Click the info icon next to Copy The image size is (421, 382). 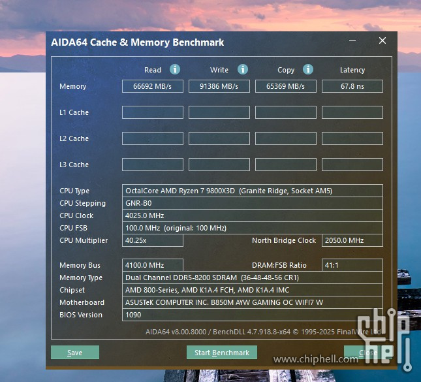(308, 69)
